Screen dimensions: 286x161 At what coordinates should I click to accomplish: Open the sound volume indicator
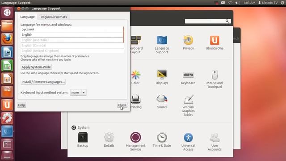(x=237, y=3)
